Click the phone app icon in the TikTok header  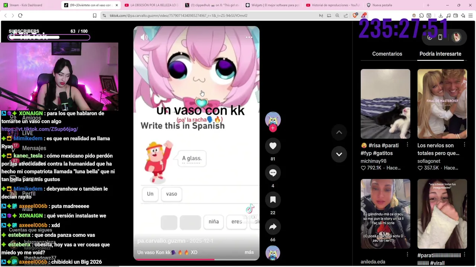pyautogui.click(x=440, y=37)
